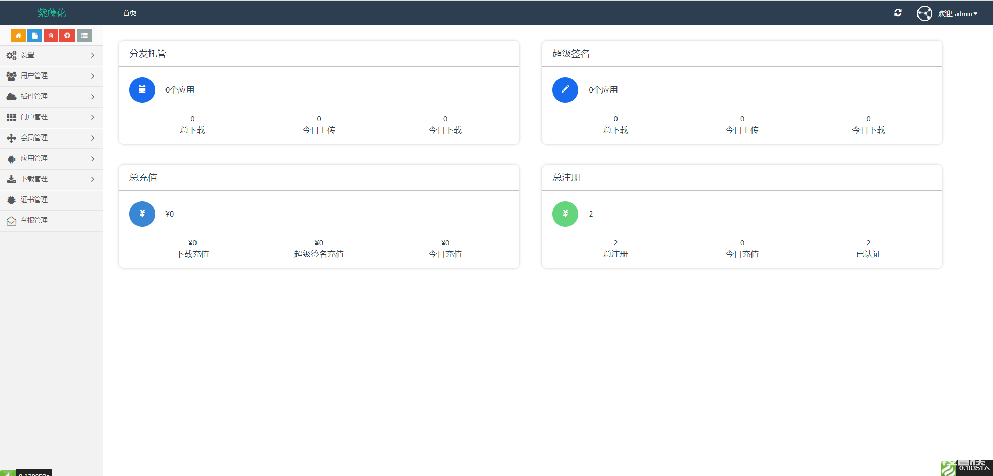Open the 首页 tab
The image size is (993, 476).
point(129,13)
